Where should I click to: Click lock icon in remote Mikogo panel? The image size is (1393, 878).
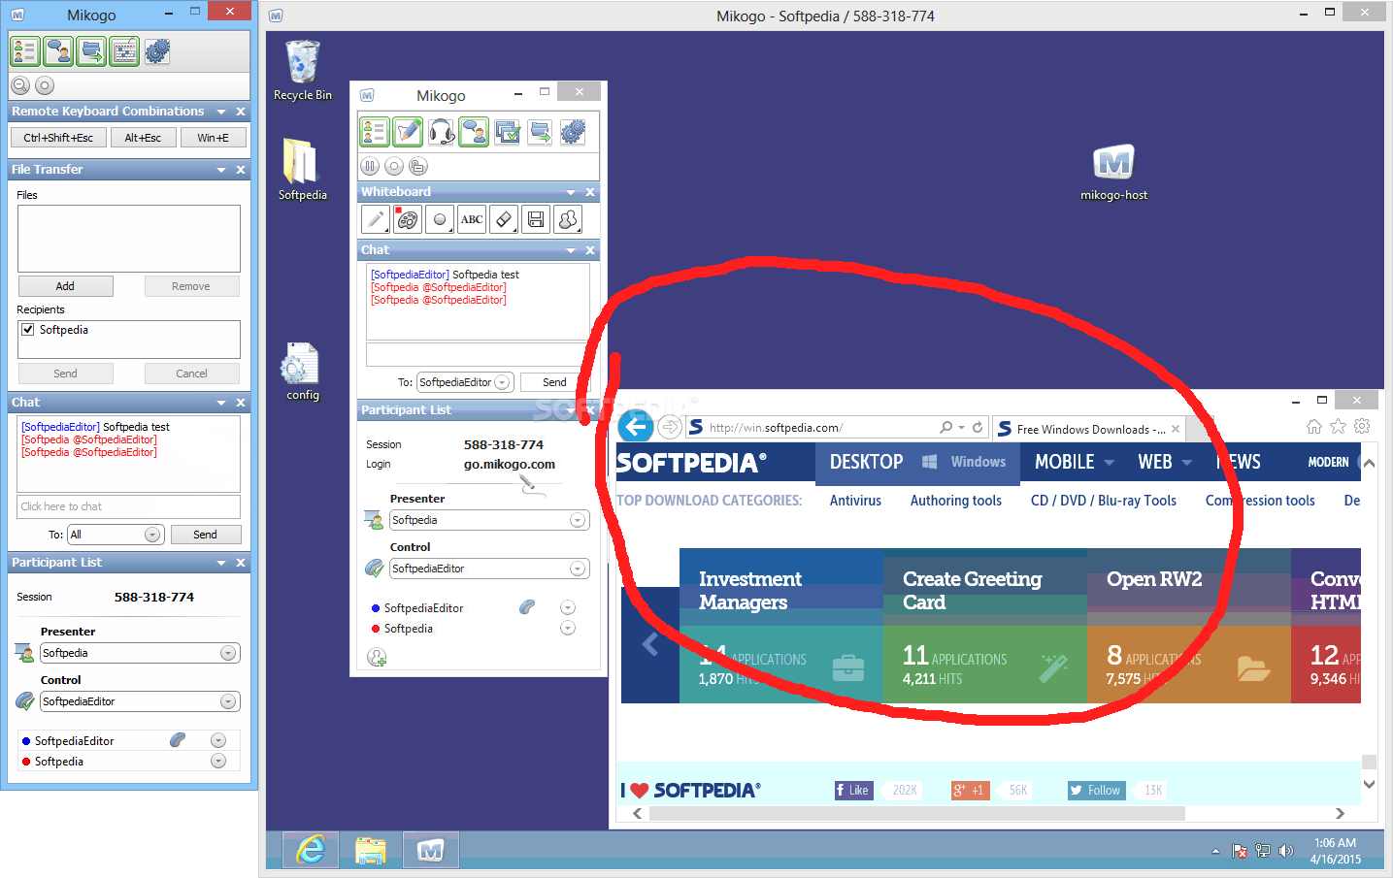(x=417, y=166)
